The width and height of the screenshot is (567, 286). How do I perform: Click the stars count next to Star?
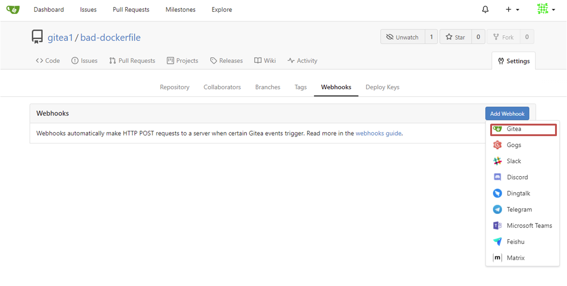tap(478, 37)
